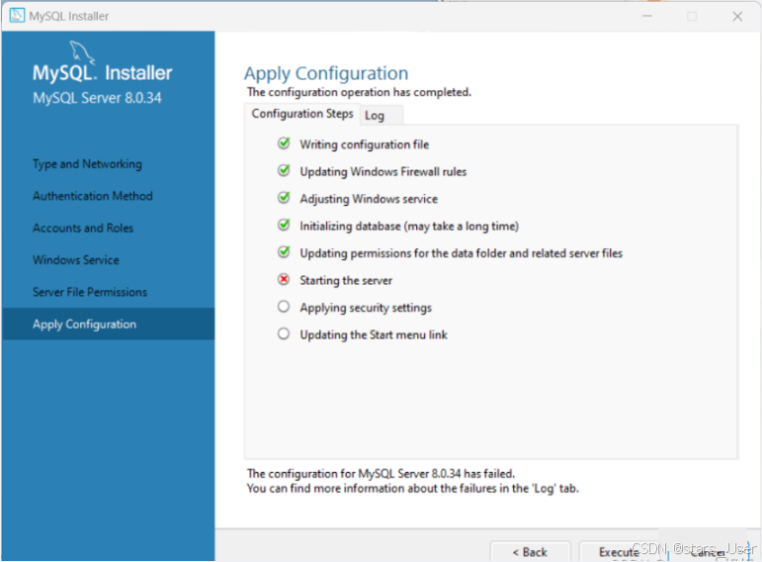Click the MySQL Installer title bar icon
Screen dimensions: 762x562
pos(17,16)
